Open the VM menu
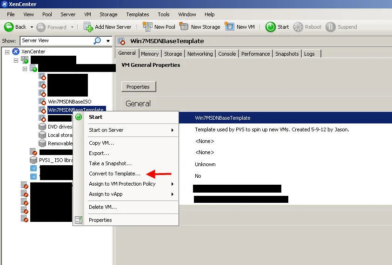 point(87,14)
